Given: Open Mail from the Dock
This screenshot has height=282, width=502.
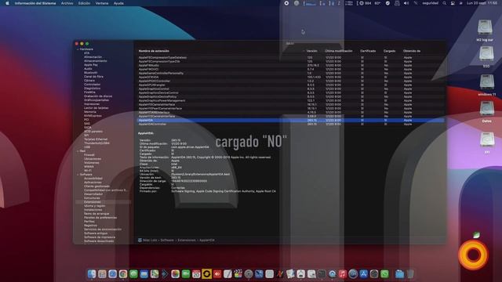Looking at the screenshot, I should click(x=144, y=274).
